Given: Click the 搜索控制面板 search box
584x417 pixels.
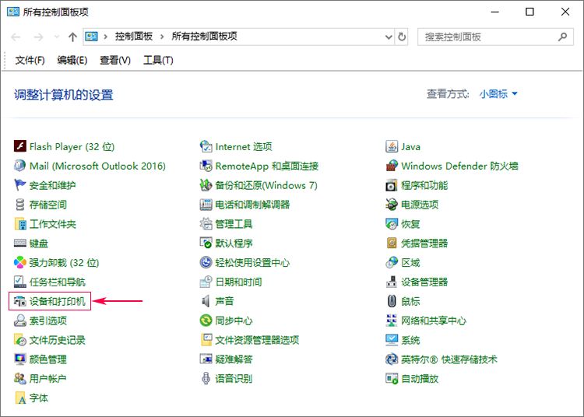Looking at the screenshot, I should coord(495,37).
